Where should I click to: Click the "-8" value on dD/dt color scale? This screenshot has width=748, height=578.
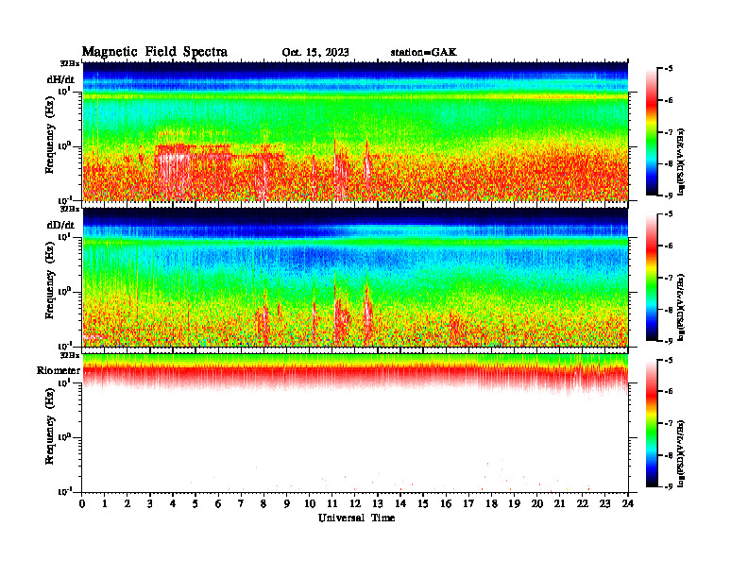[x=669, y=310]
